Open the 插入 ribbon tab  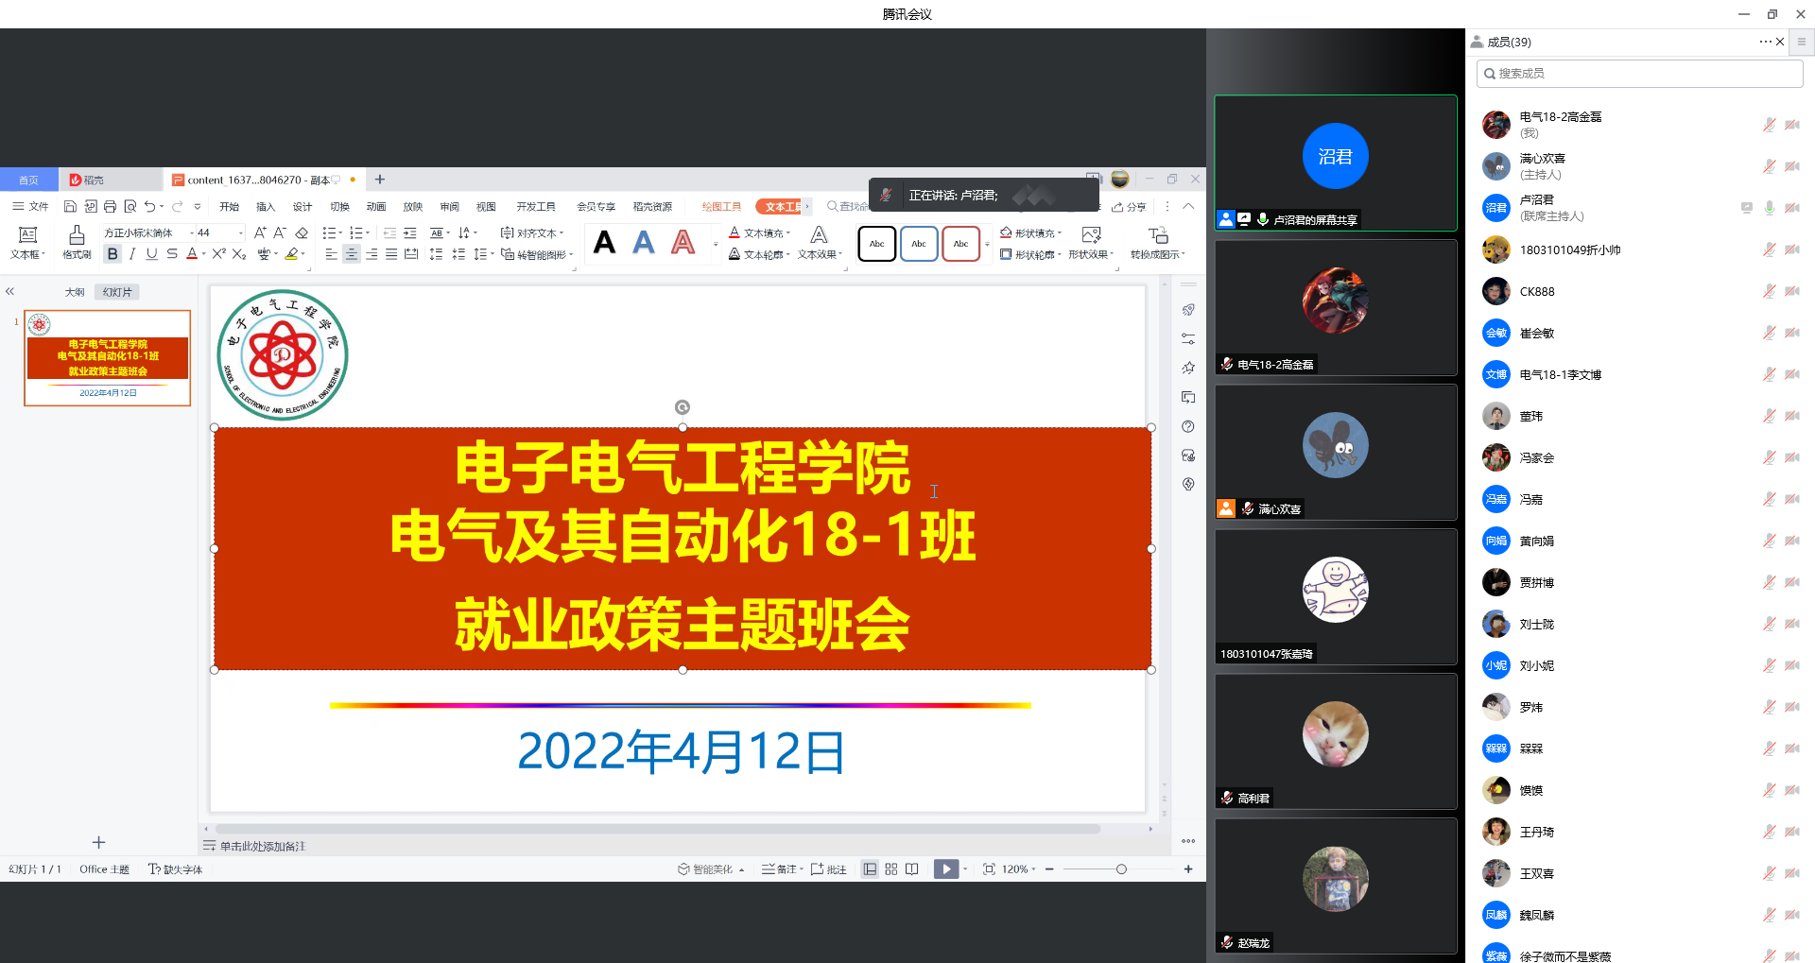[266, 207]
